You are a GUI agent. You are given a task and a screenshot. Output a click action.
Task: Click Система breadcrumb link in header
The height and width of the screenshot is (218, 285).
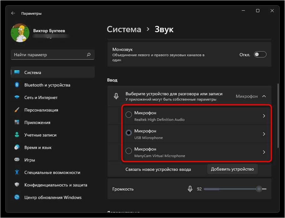(x=124, y=29)
